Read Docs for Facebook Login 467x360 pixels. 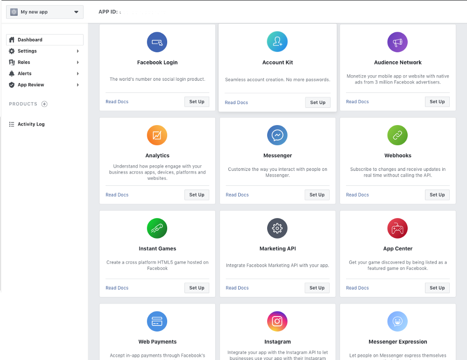[x=117, y=101]
